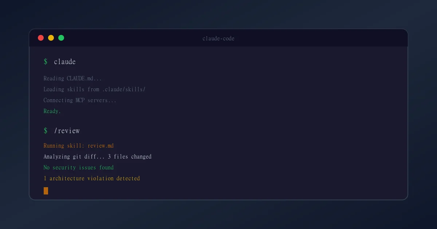Select the 'Loading skills from .claude/skills/' message
This screenshot has width=437, height=229.
(94, 89)
